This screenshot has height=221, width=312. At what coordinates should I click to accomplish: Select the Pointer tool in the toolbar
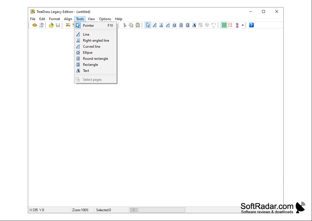click(148, 25)
